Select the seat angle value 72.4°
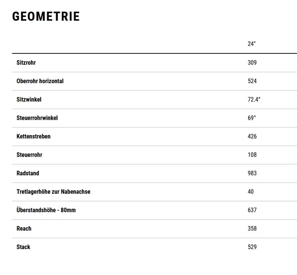Screen dimensions: 297x275 click(x=254, y=99)
